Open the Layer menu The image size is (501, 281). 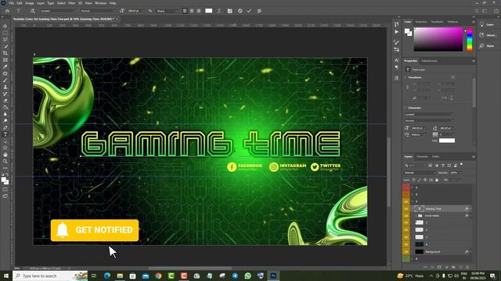point(40,3)
